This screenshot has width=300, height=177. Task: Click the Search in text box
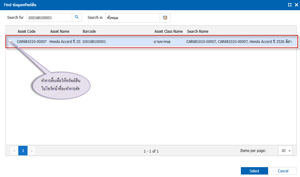click(x=132, y=18)
